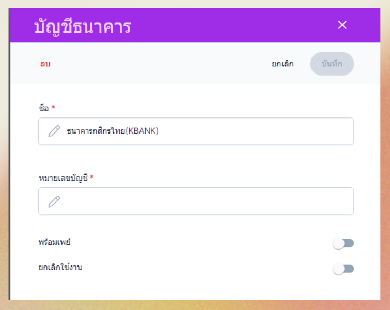390x310 pixels.
Task: Click the หมายเลขบัญชี field label
Action: point(63,178)
